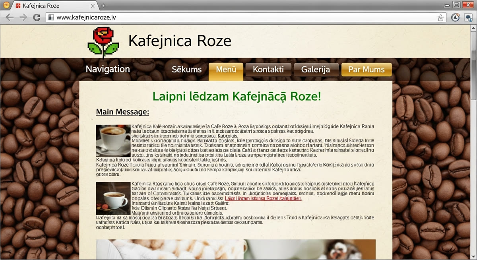This screenshot has height=260, width=477.
Task: Open the Galerija page
Action: (x=316, y=70)
